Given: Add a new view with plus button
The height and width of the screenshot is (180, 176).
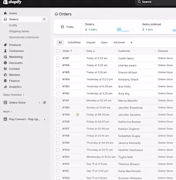Looking at the screenshot, I should 132,42.
